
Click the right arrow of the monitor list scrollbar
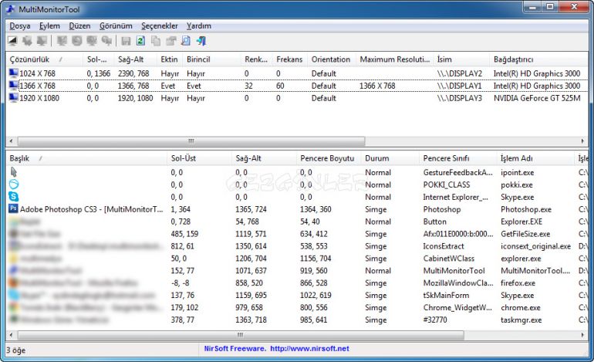582,141
